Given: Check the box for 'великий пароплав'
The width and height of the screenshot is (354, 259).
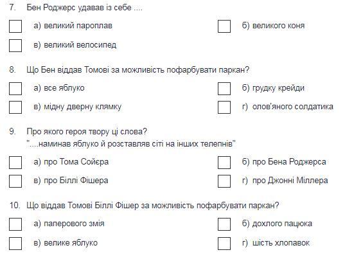Looking at the screenshot, I should (x=15, y=26).
